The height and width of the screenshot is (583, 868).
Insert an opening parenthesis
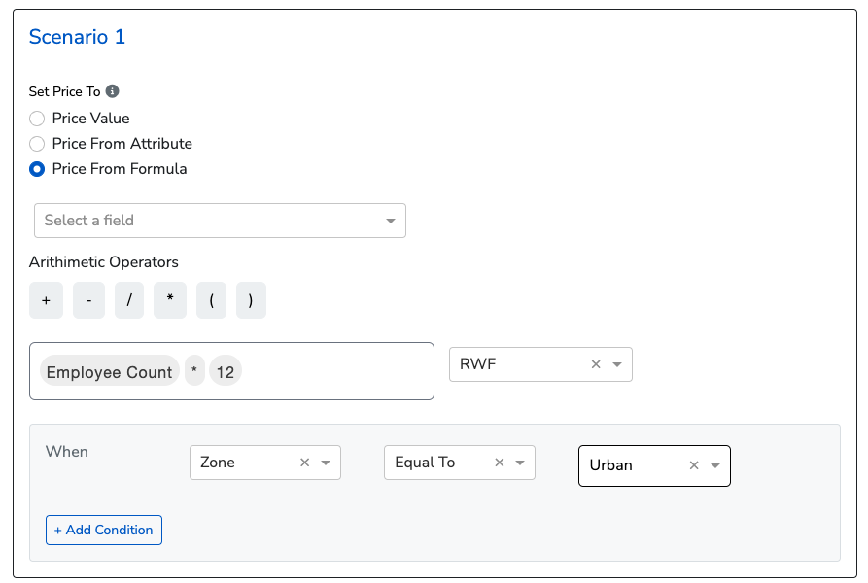pyautogui.click(x=211, y=301)
